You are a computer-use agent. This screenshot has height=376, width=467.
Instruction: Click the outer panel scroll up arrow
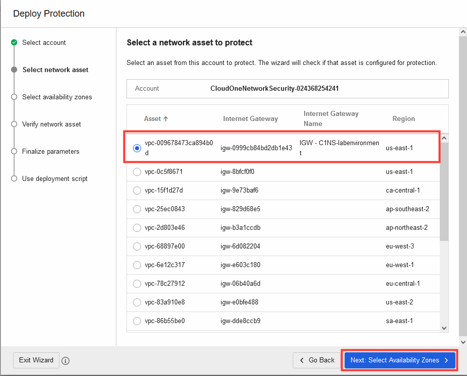463,32
